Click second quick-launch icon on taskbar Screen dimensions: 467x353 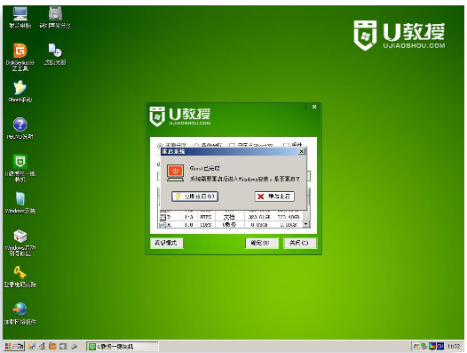tap(43, 346)
